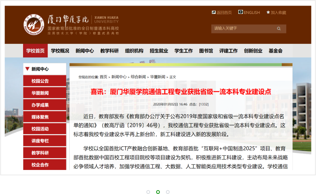316x194 pixels.
Task: Click the ENGLISH language icon
Action: (x=240, y=12)
